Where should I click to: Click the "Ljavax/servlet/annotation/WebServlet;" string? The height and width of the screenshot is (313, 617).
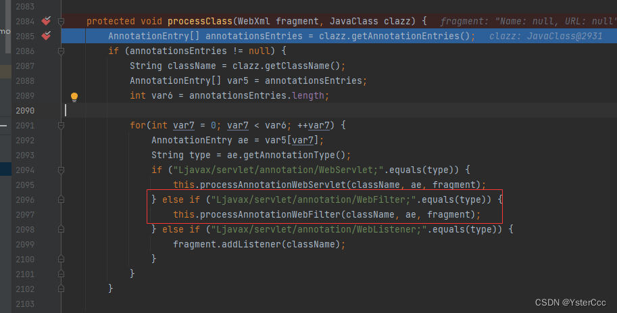click(278, 170)
